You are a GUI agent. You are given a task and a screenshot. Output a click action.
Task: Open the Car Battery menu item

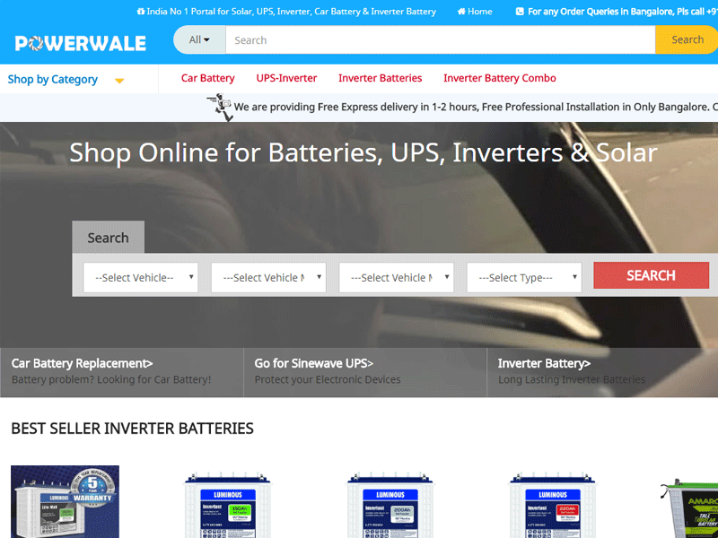tap(208, 78)
